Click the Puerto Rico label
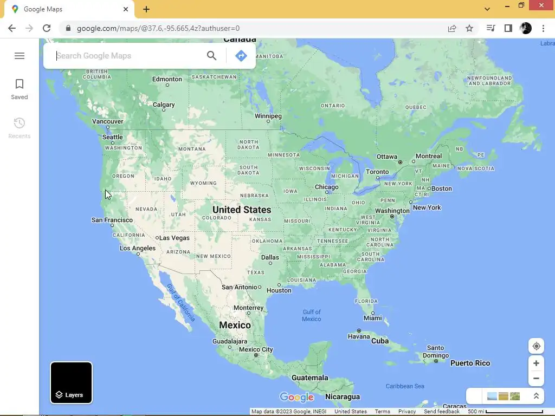This screenshot has height=416, width=555. click(470, 363)
